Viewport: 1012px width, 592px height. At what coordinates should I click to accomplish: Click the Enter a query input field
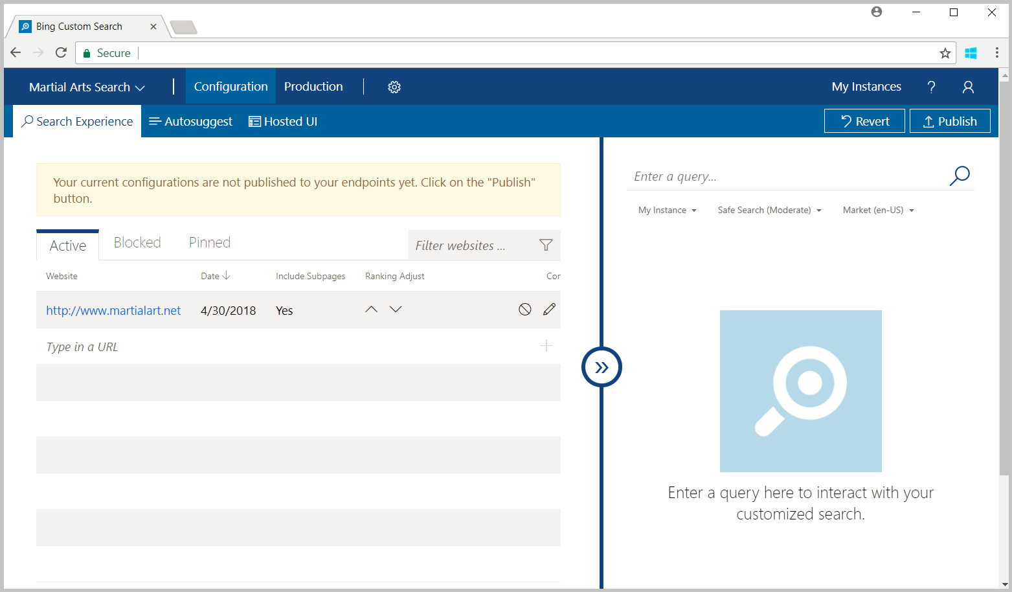(x=745, y=176)
